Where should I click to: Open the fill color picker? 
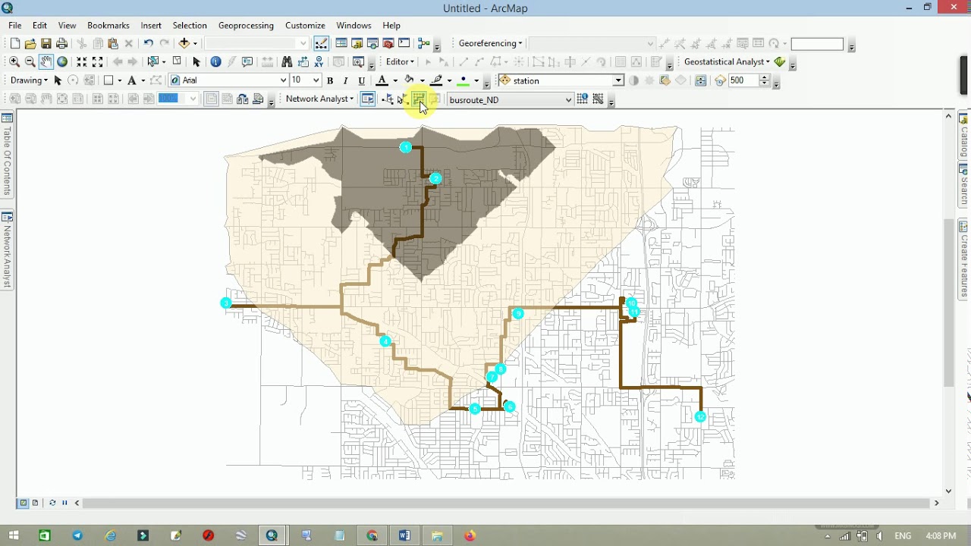410,80
